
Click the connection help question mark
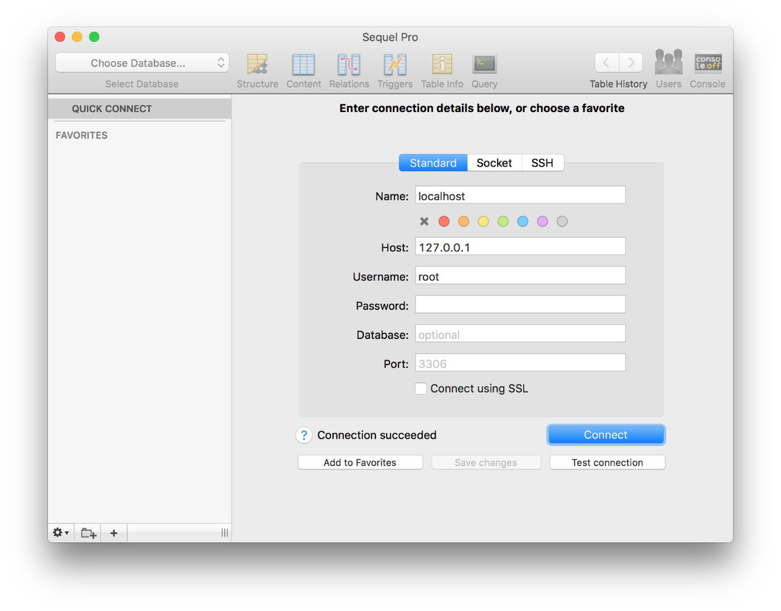(303, 435)
